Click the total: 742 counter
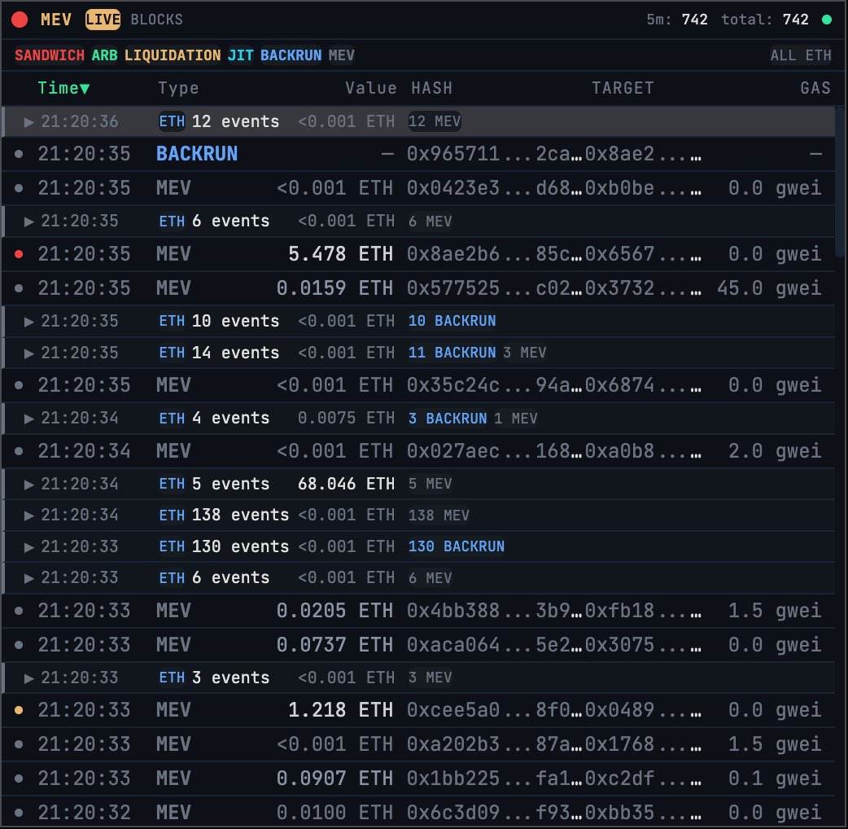 (765, 20)
